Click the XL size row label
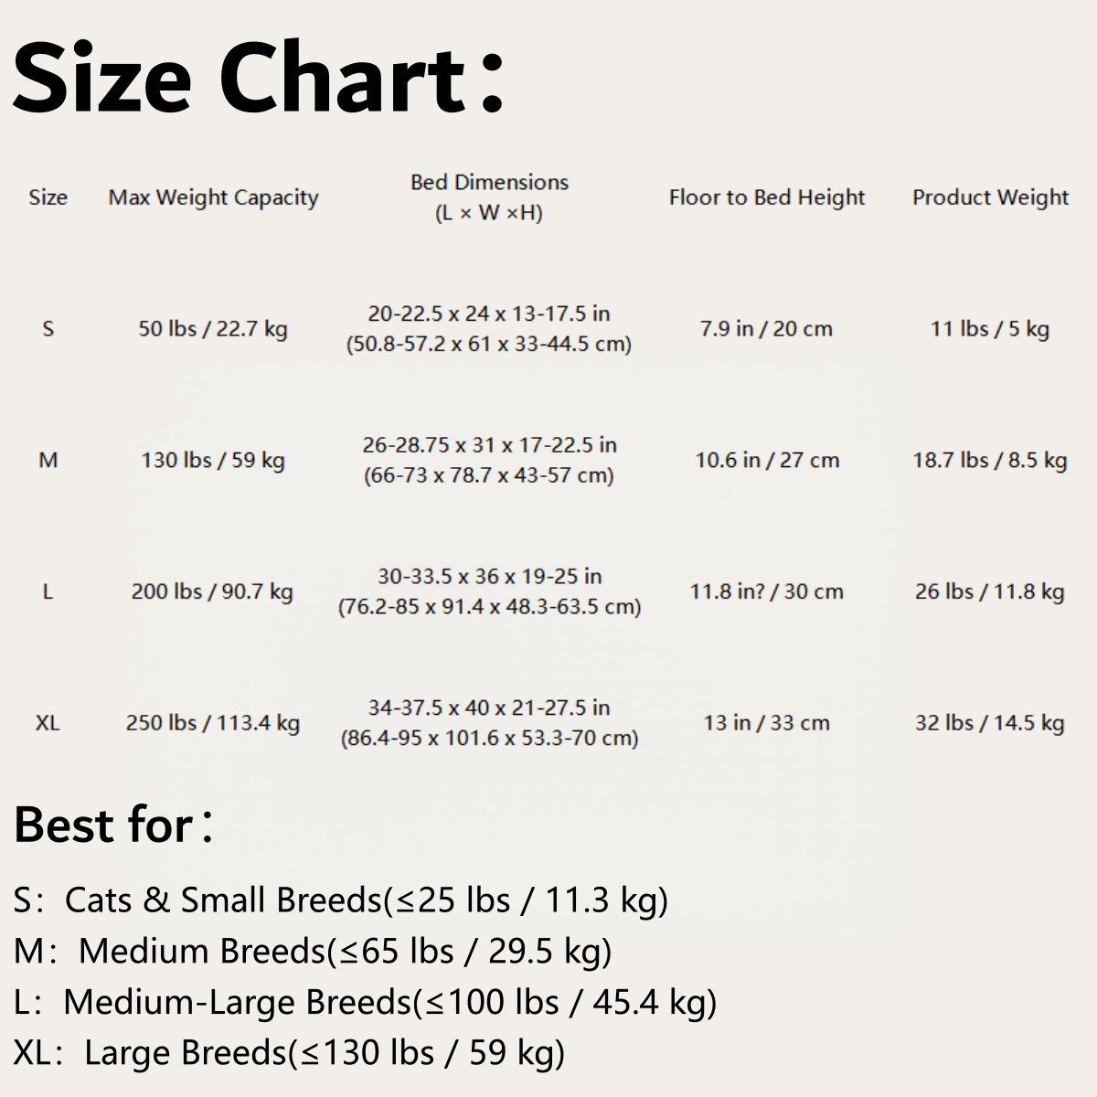Screen dimensions: 1097x1097 coord(48,723)
